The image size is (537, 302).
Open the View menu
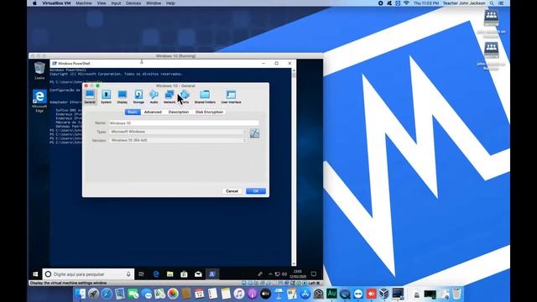(102, 3)
